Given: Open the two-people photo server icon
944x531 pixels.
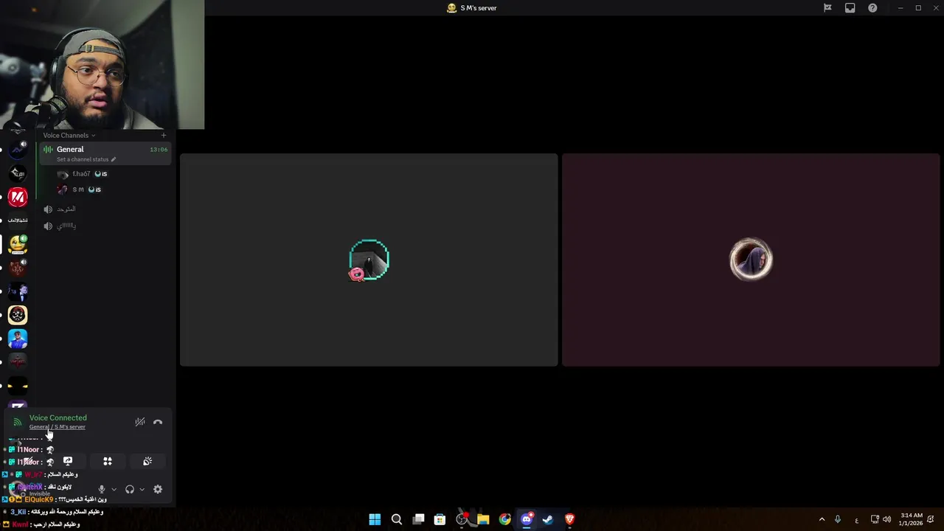Looking at the screenshot, I should coord(18,291).
